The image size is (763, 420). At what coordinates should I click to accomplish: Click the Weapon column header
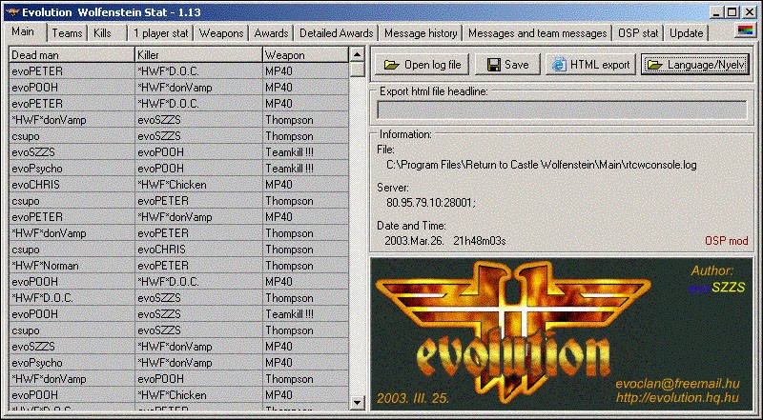point(305,55)
